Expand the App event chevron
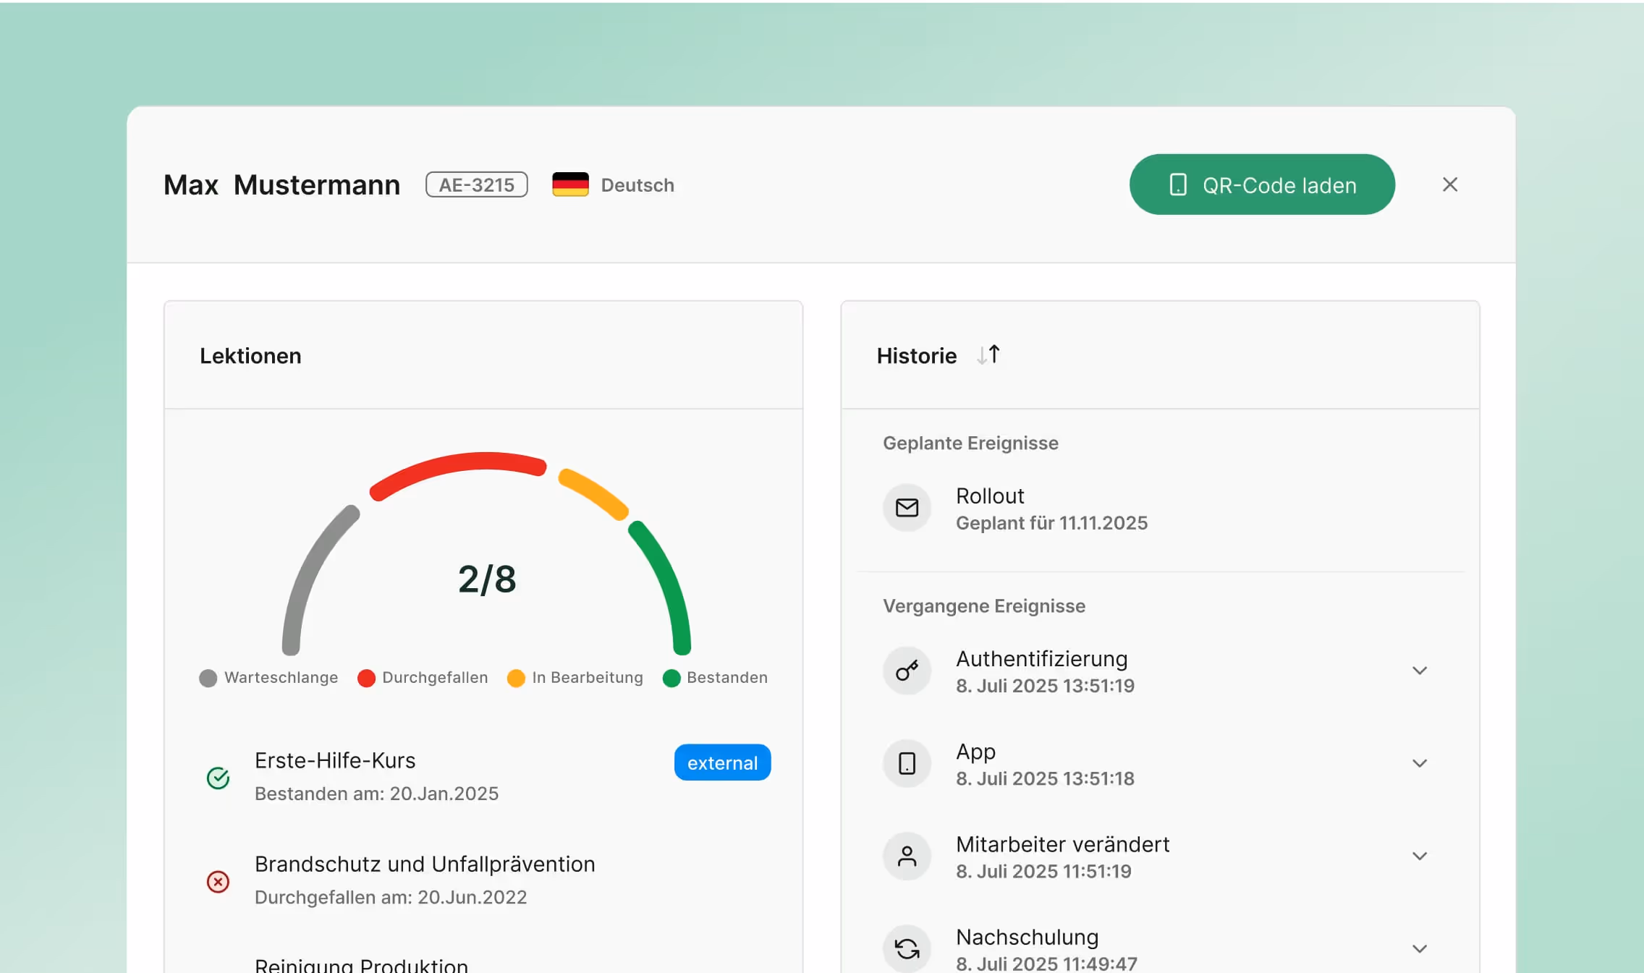Screen dimensions: 1644x973 click(1420, 763)
